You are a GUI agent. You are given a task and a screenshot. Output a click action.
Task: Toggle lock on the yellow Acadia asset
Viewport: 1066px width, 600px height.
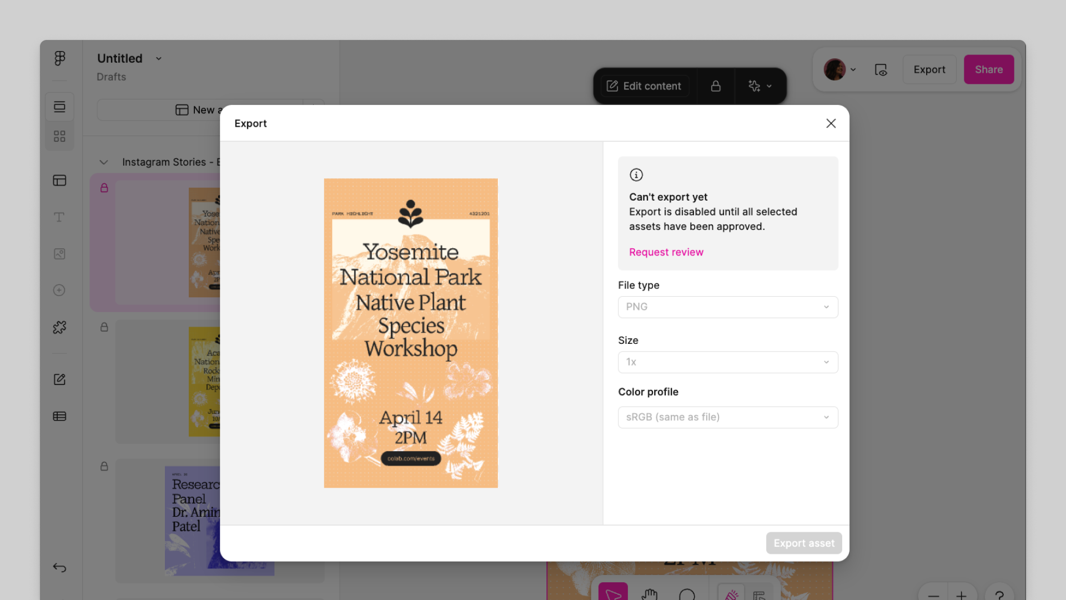pos(104,327)
